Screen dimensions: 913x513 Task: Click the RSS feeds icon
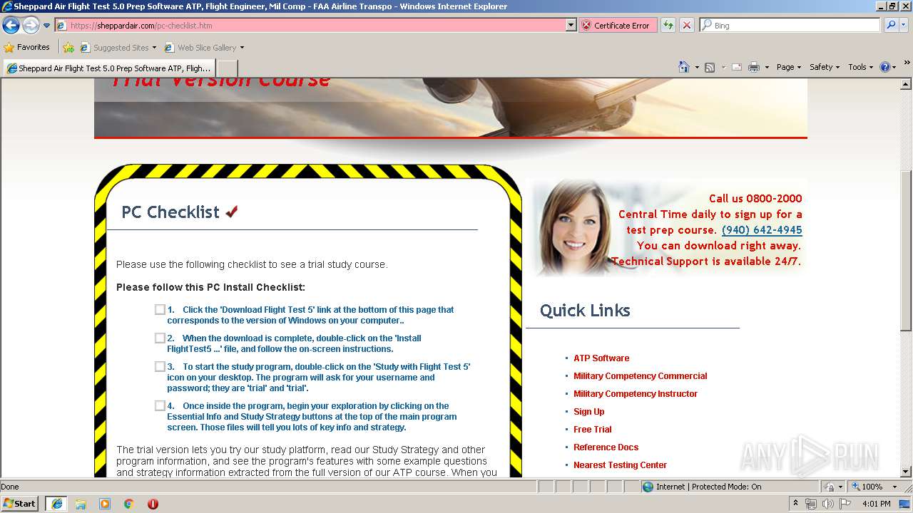pyautogui.click(x=710, y=67)
